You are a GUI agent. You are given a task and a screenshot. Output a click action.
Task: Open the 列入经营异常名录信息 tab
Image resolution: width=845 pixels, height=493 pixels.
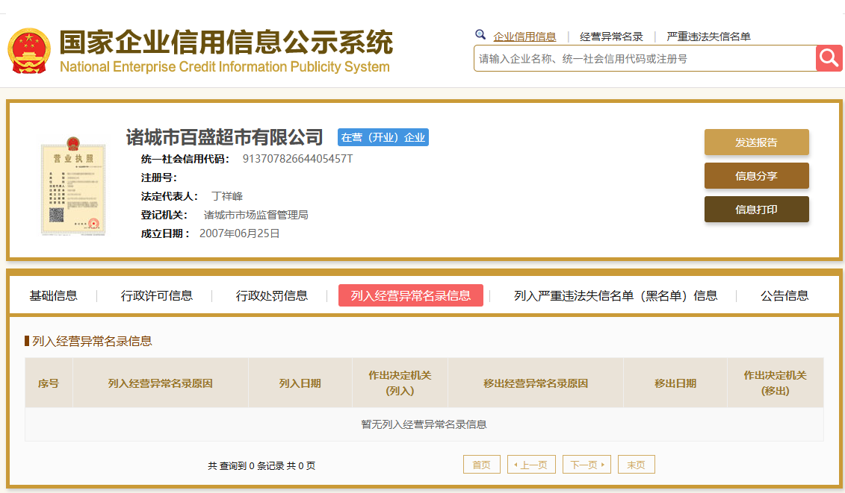[x=411, y=295]
